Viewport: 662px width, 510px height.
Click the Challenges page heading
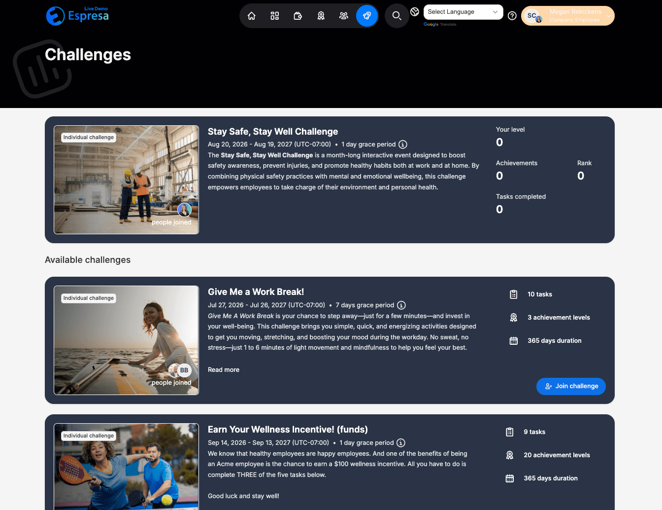[88, 55]
